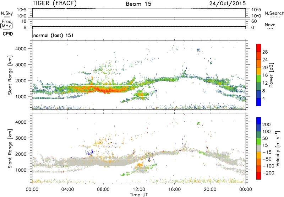The image size is (284, 197).
Task: Click the '16:00' time axis label
Action: 174,190
